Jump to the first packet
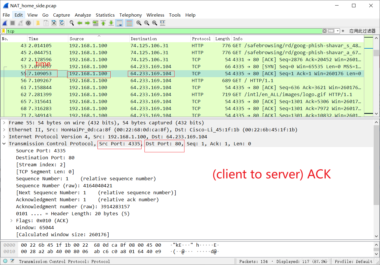Viewport: 380px width, 265px height. (103, 23)
